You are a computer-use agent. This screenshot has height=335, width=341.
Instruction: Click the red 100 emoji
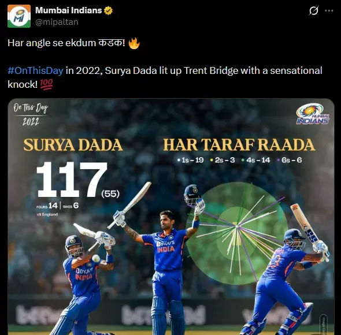46,84
